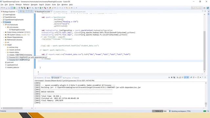Viewport: 210px width, 118px height.
Task: Expand the LearningScala project
Action: click(2, 15)
